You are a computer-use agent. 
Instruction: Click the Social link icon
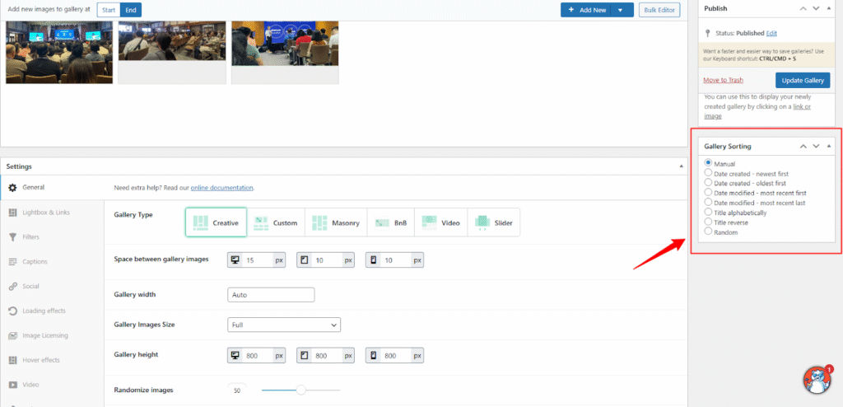(x=12, y=287)
